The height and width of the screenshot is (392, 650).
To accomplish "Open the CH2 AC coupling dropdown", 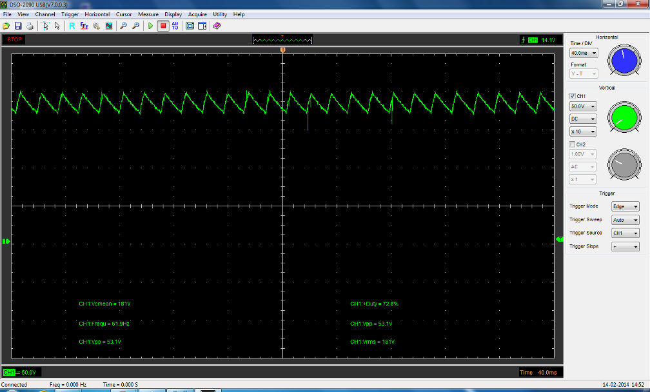I will [x=583, y=166].
